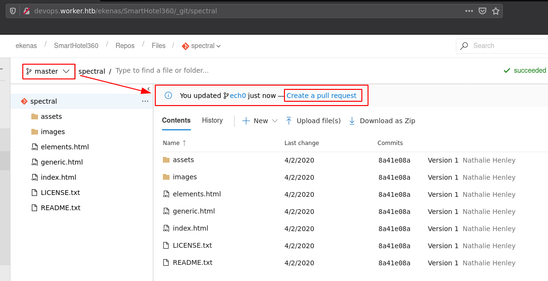Click Upload file(s) button
548x281 pixels.
[x=313, y=121]
